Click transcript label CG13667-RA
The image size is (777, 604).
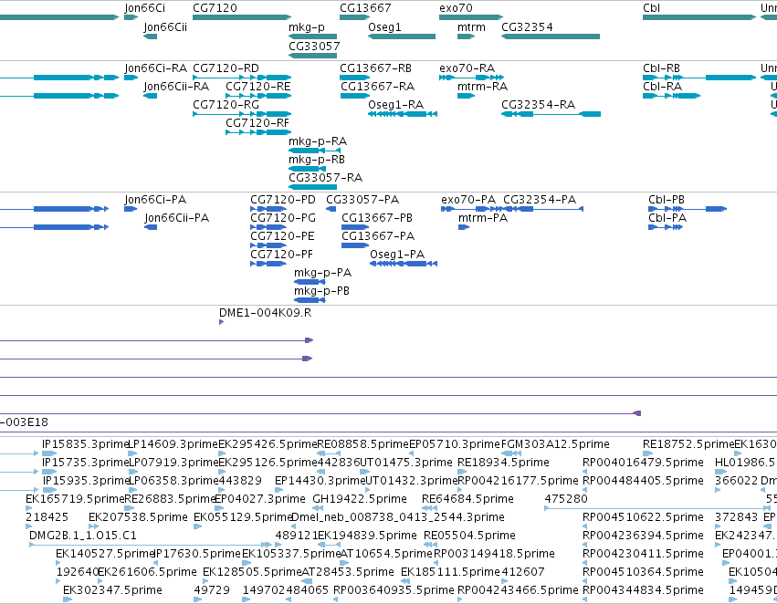click(377, 87)
